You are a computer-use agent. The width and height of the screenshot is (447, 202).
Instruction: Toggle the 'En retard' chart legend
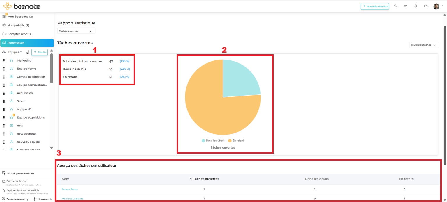[236, 140]
